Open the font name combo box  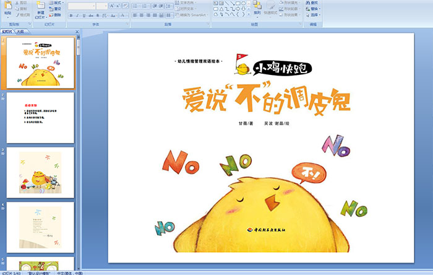pos(82,6)
